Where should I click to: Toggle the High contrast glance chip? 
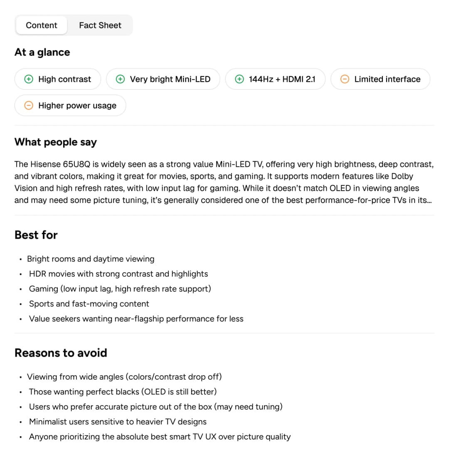click(x=57, y=79)
